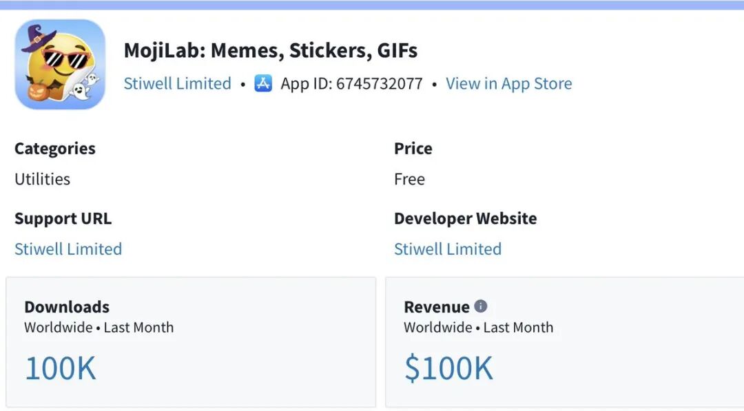744x411 pixels.
Task: Open the View in App Store link
Action: click(x=508, y=84)
